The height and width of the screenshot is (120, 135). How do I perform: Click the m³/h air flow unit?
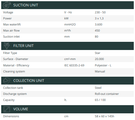pos(67,31)
